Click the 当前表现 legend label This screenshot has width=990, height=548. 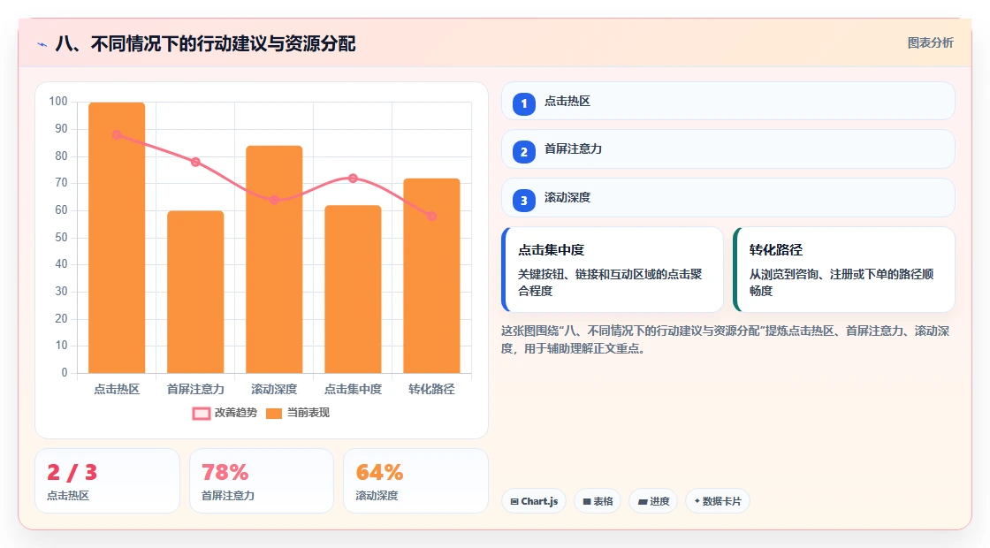point(308,413)
